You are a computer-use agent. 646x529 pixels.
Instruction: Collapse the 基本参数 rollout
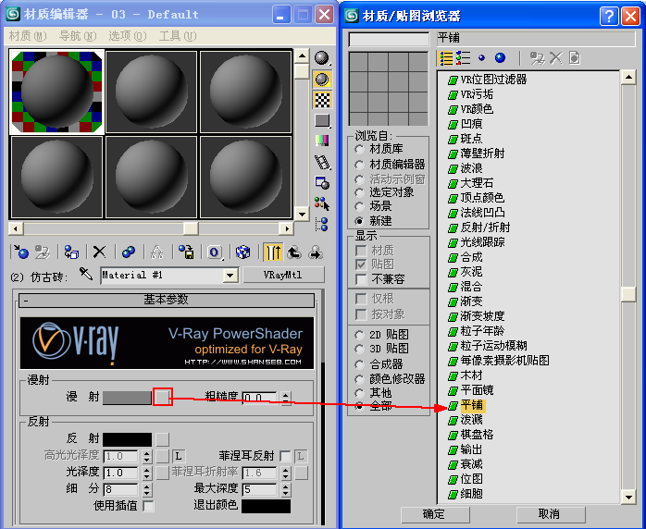click(x=166, y=301)
